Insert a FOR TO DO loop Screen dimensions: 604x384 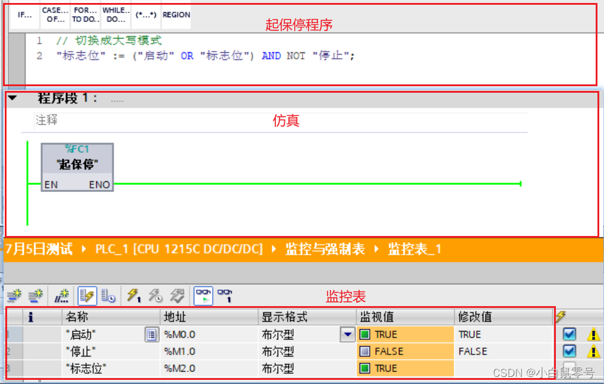(x=85, y=15)
